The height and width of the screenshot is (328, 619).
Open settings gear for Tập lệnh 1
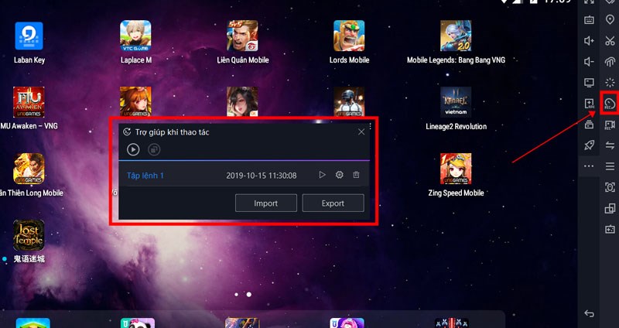[x=339, y=175]
